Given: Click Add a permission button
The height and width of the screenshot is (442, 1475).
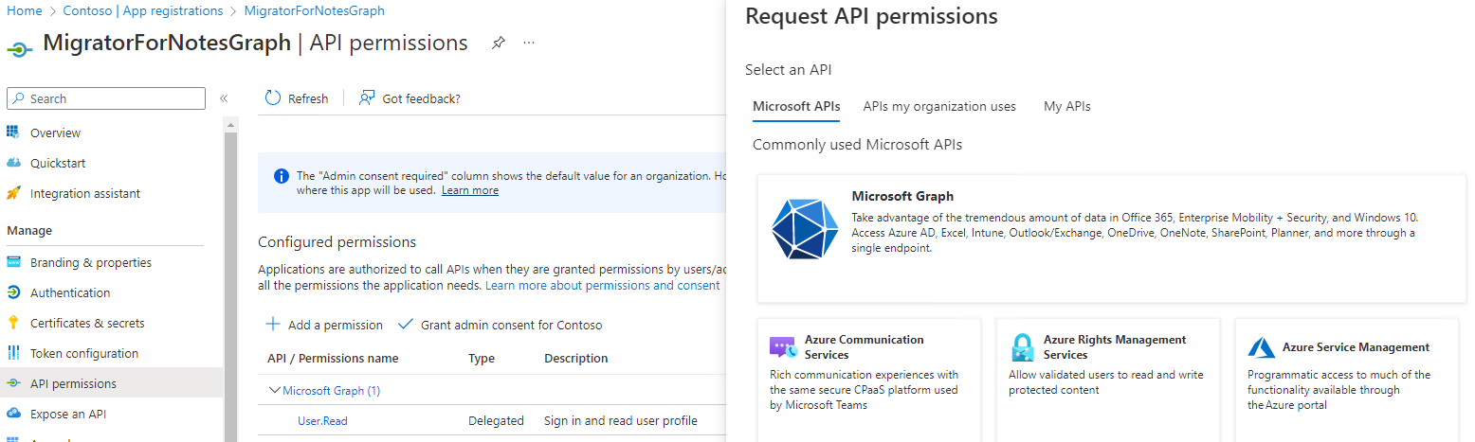Looking at the screenshot, I should tap(325, 325).
